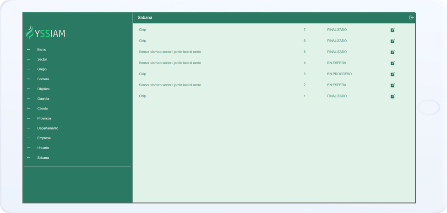Click the dash icon beside Barrio
Image resolution: width=447 pixels, height=213 pixels.
point(28,50)
